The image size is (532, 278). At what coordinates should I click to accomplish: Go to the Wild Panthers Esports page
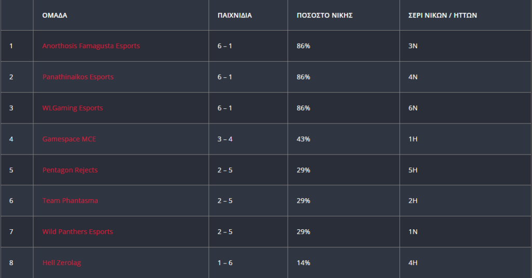pos(78,232)
